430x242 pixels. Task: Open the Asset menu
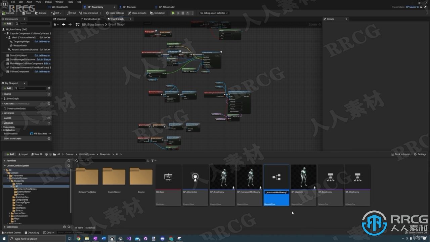(x=29, y=2)
